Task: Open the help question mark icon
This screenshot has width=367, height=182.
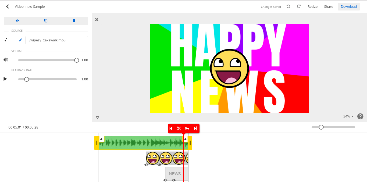Action: pos(360,116)
